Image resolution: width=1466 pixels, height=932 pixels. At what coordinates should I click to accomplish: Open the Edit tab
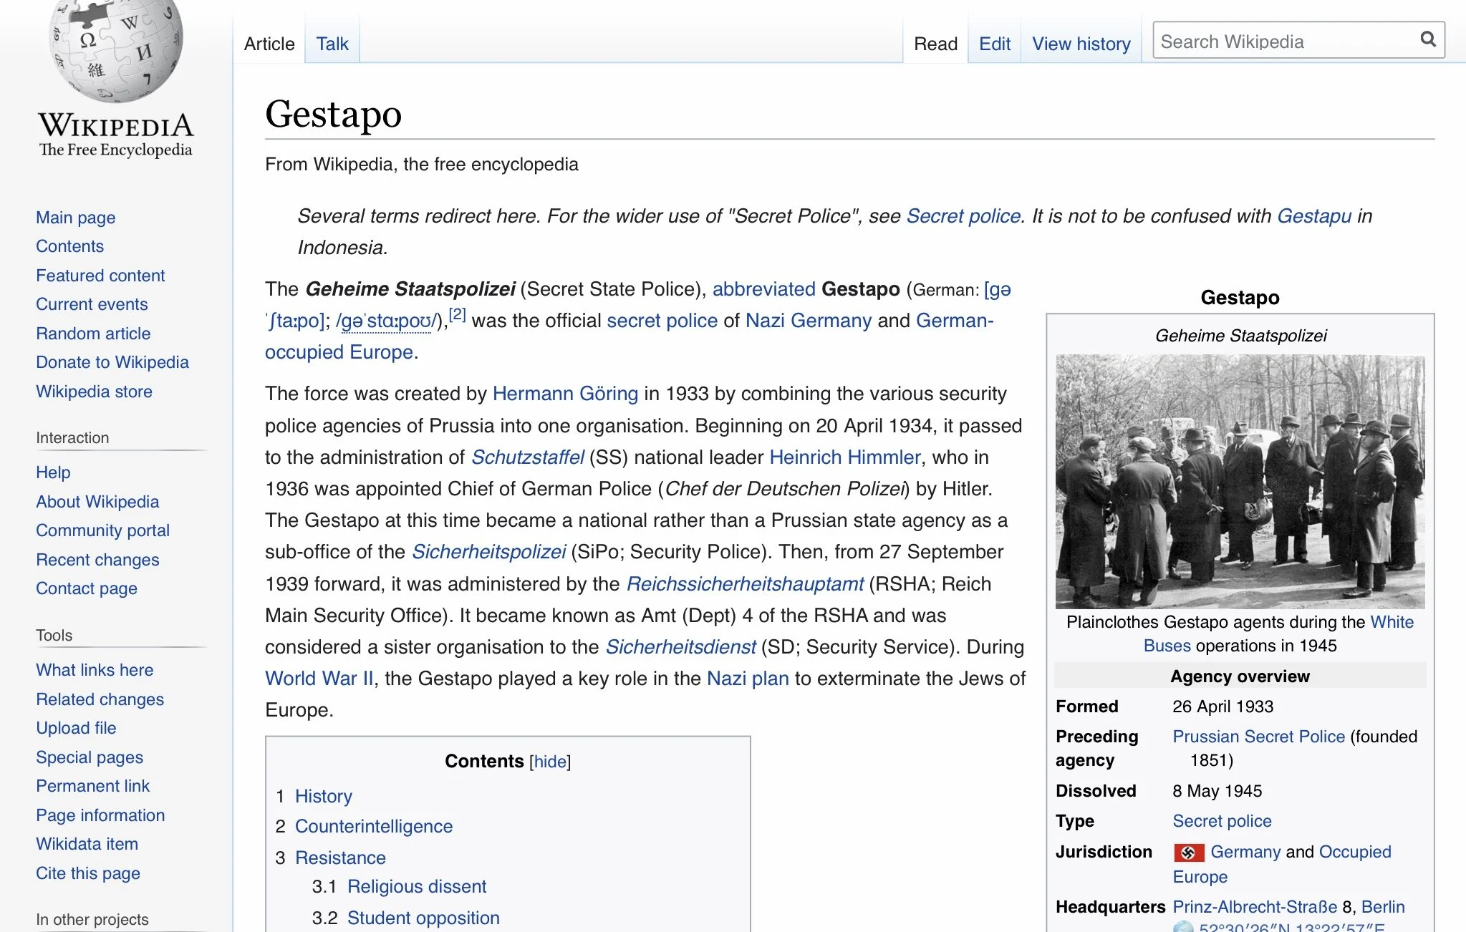click(x=994, y=44)
